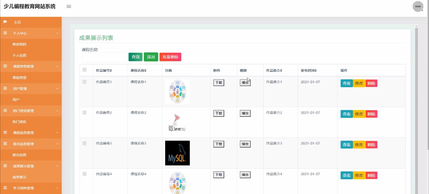Screen dimensions: 429x194
Task: Check the select-all checkbox in table header
Action: click(x=84, y=70)
